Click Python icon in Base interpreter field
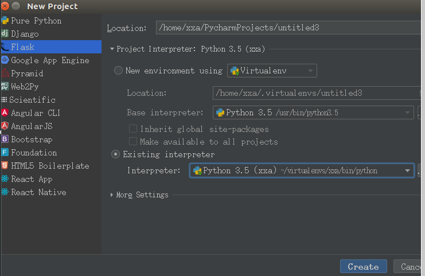The image size is (425, 276). click(x=220, y=112)
